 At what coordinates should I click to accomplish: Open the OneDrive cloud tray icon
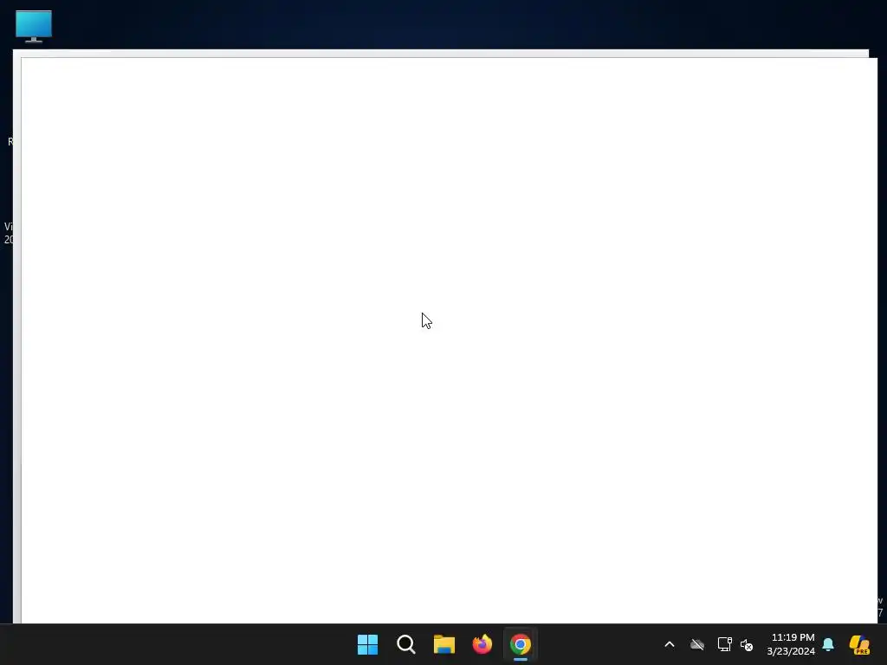697,644
